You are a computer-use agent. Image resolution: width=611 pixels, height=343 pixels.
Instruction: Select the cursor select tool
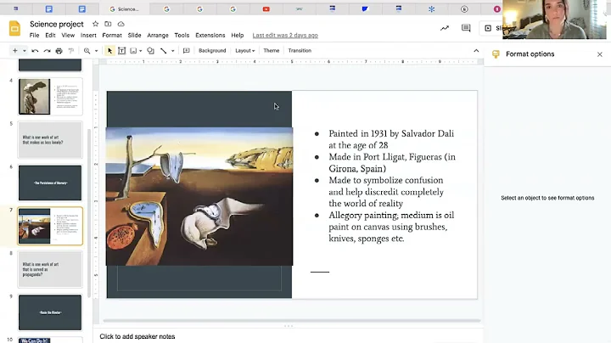click(x=109, y=51)
